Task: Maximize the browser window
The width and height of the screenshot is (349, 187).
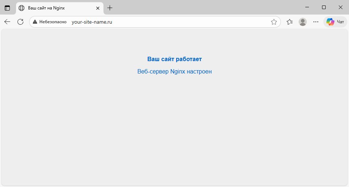Action: (x=324, y=7)
